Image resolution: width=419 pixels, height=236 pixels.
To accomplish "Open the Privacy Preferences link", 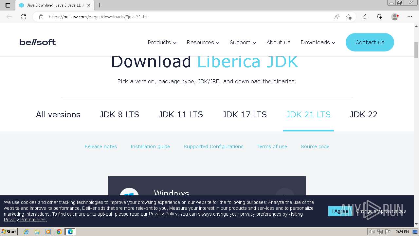I will [25, 220].
